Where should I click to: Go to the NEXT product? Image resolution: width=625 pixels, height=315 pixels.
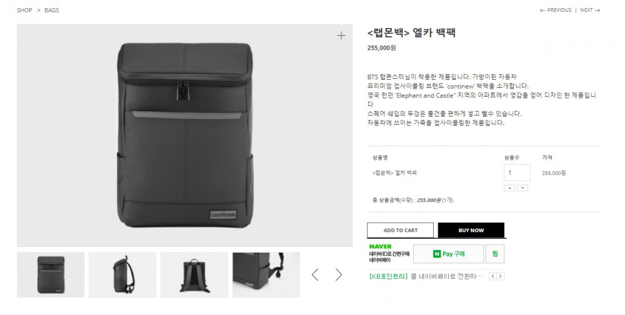pyautogui.click(x=590, y=11)
